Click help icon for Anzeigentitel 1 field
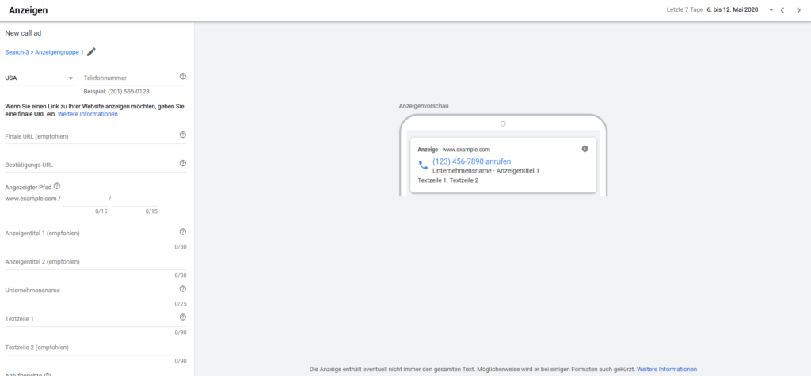This screenshot has width=811, height=376. coord(183,232)
